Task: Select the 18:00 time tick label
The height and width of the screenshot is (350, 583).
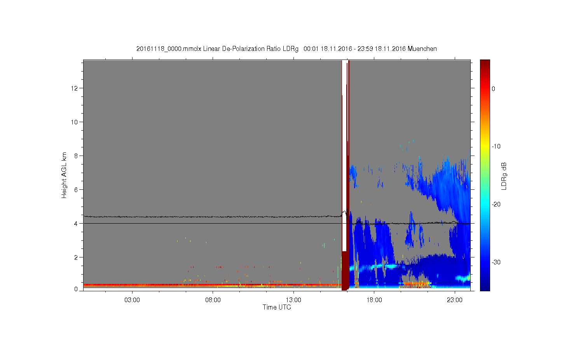Action: pos(374,300)
